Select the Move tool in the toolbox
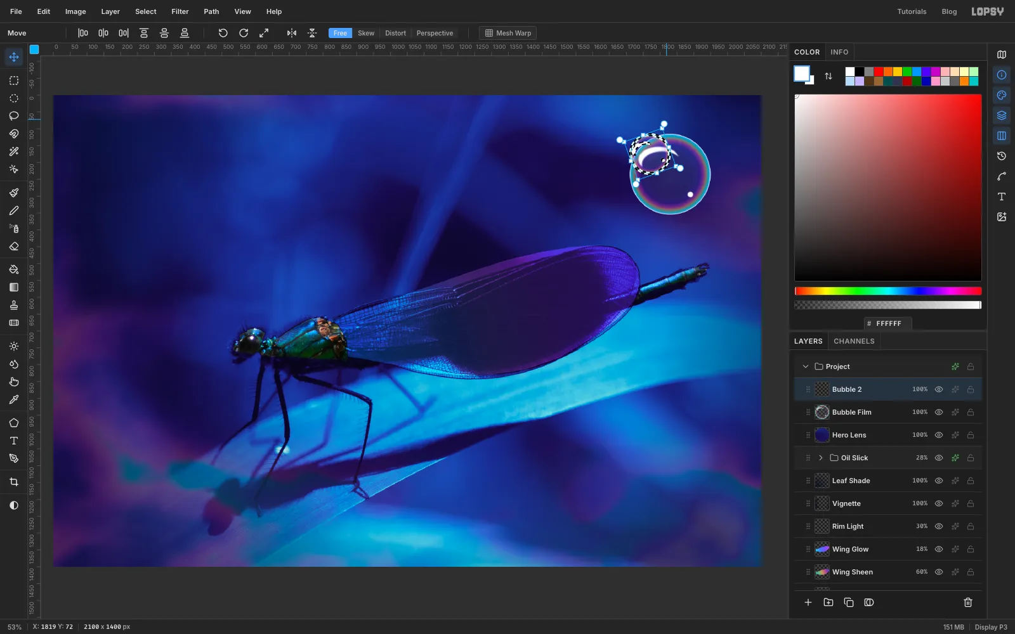Viewport: 1015px width, 634px height. [14, 57]
